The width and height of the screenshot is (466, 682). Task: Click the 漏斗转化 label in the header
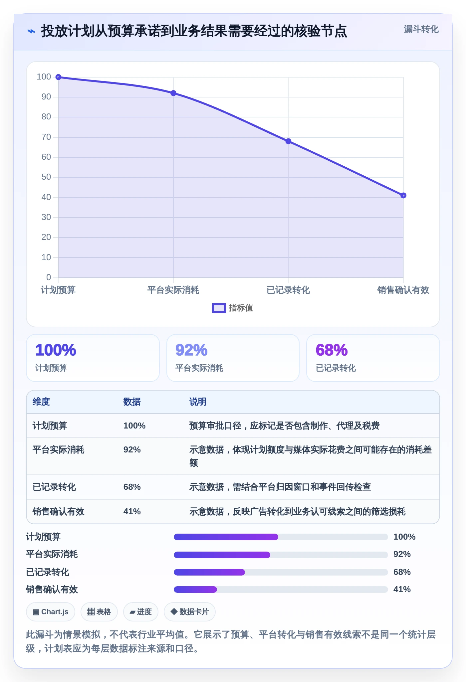coord(421,29)
